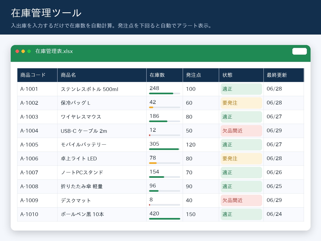Select product code A-1001
Image resolution: width=321 pixels, height=241 pixels.
(x=29, y=89)
